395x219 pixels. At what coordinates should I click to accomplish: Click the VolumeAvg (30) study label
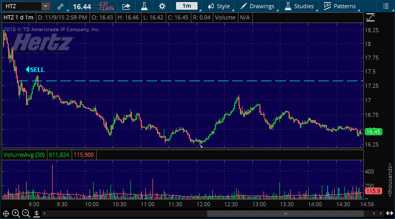coord(24,155)
